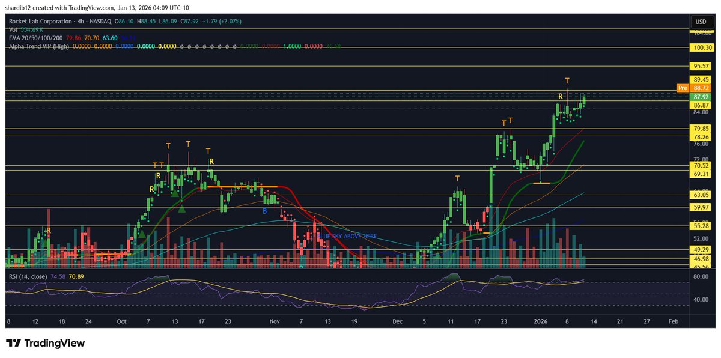The height and width of the screenshot is (358, 721).
Task: Click the 63.05 price level label
Action: (x=701, y=195)
